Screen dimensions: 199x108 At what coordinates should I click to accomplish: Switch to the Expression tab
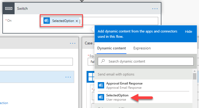click(142, 48)
